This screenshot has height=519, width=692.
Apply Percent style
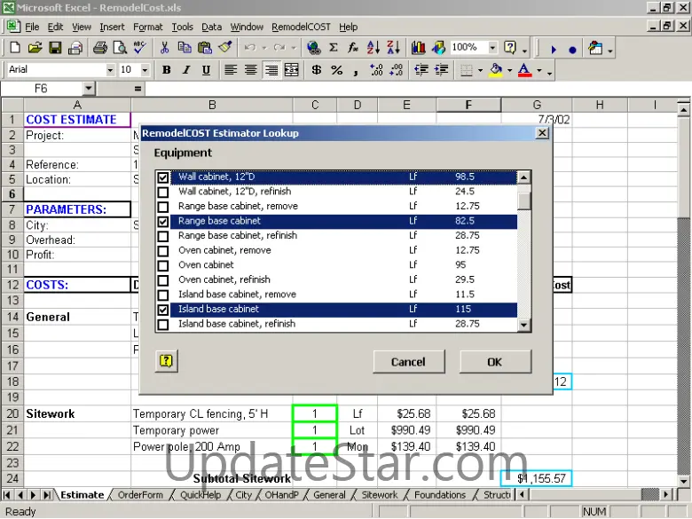(337, 70)
